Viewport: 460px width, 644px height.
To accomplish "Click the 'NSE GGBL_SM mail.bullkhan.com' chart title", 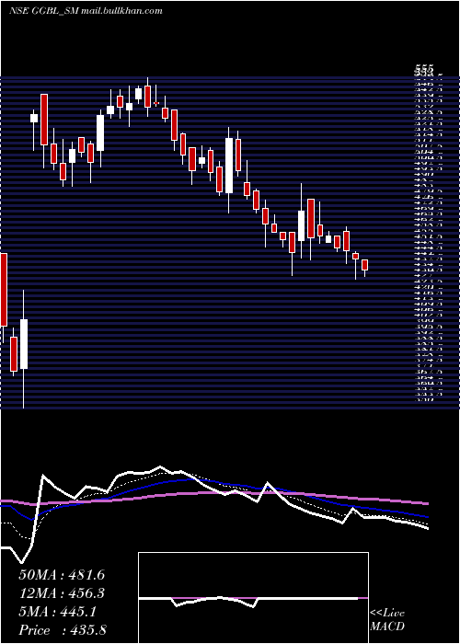I will pos(86,11).
